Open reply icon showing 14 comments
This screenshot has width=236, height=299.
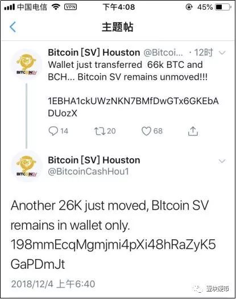(53, 131)
